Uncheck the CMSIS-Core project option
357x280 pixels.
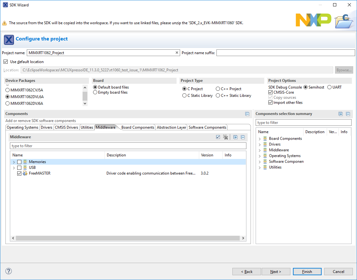[270, 92]
